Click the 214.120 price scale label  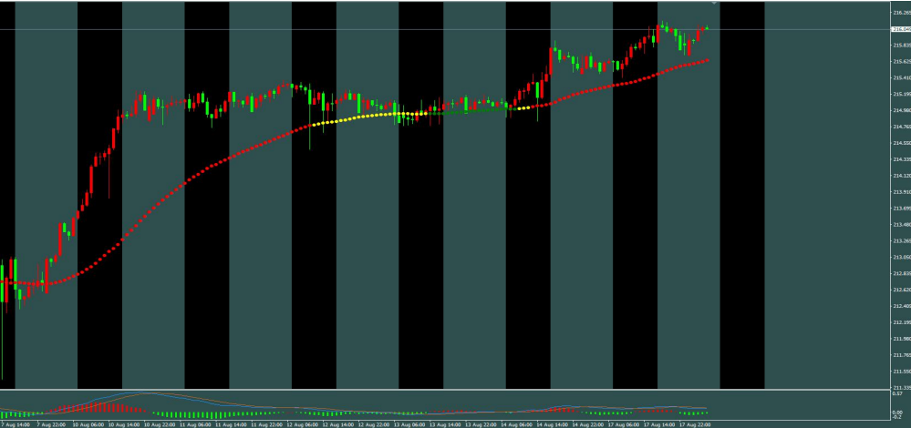point(902,176)
